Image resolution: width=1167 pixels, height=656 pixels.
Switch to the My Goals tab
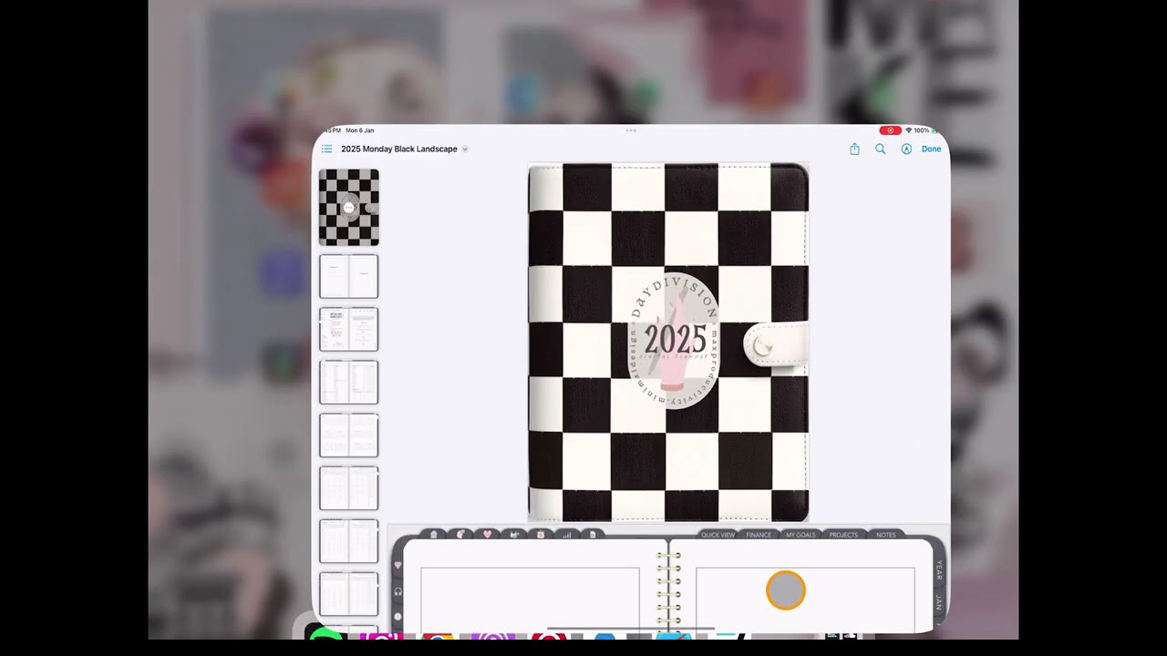coord(800,535)
